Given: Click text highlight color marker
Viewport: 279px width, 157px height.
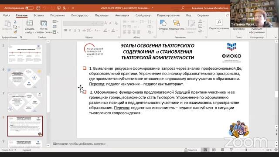Looking at the screenshot, I should point(105,31).
